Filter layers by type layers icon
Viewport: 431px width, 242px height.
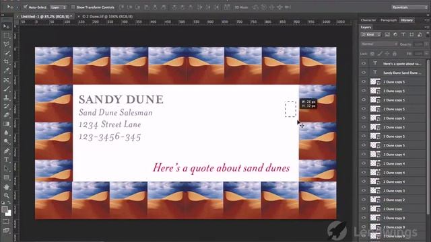click(x=403, y=34)
